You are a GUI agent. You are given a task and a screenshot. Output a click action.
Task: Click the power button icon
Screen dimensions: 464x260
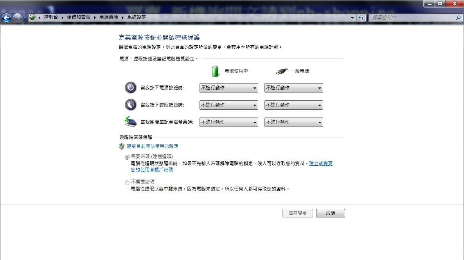pyautogui.click(x=131, y=88)
